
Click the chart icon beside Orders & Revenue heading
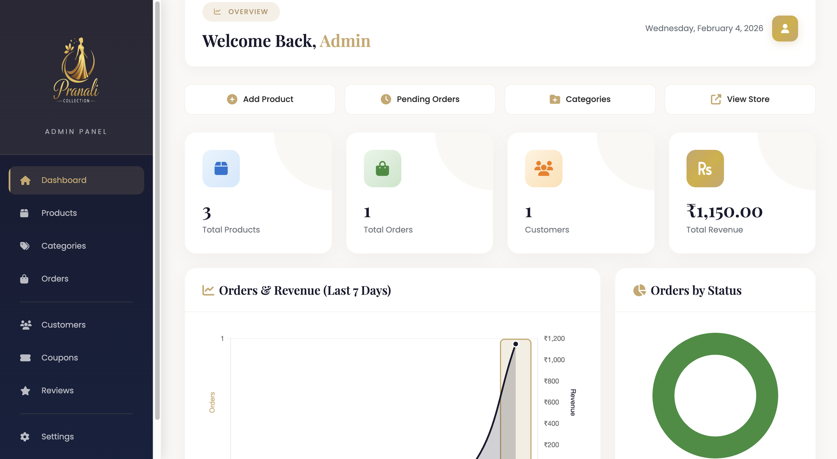208,290
